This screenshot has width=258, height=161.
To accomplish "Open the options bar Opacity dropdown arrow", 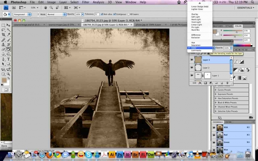I will coord(83,14).
